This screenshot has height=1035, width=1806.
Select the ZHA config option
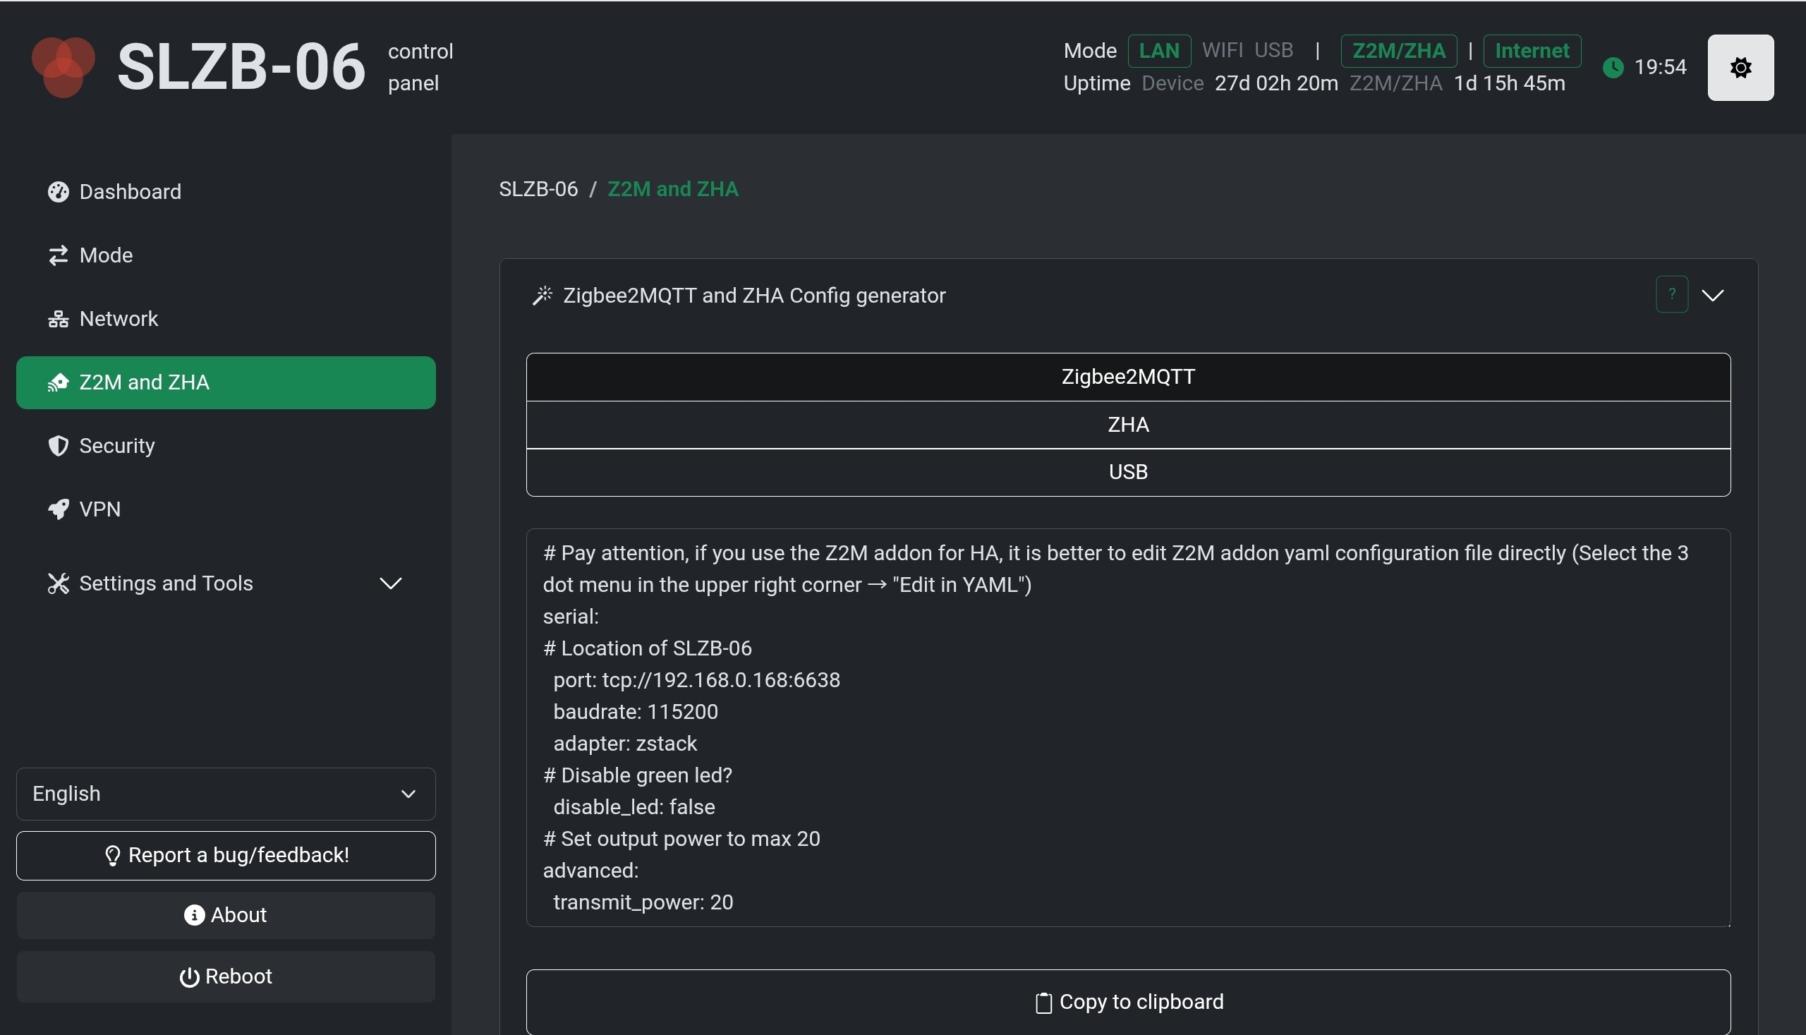pos(1128,425)
